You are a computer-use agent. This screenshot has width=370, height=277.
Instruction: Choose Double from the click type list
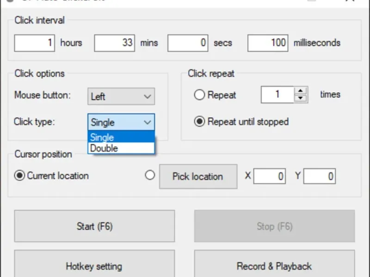[121, 148]
